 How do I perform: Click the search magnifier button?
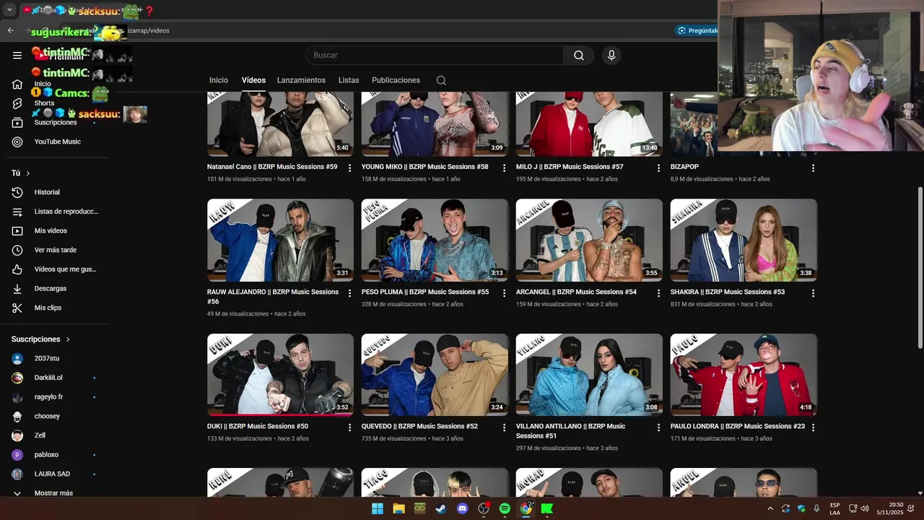coord(579,56)
